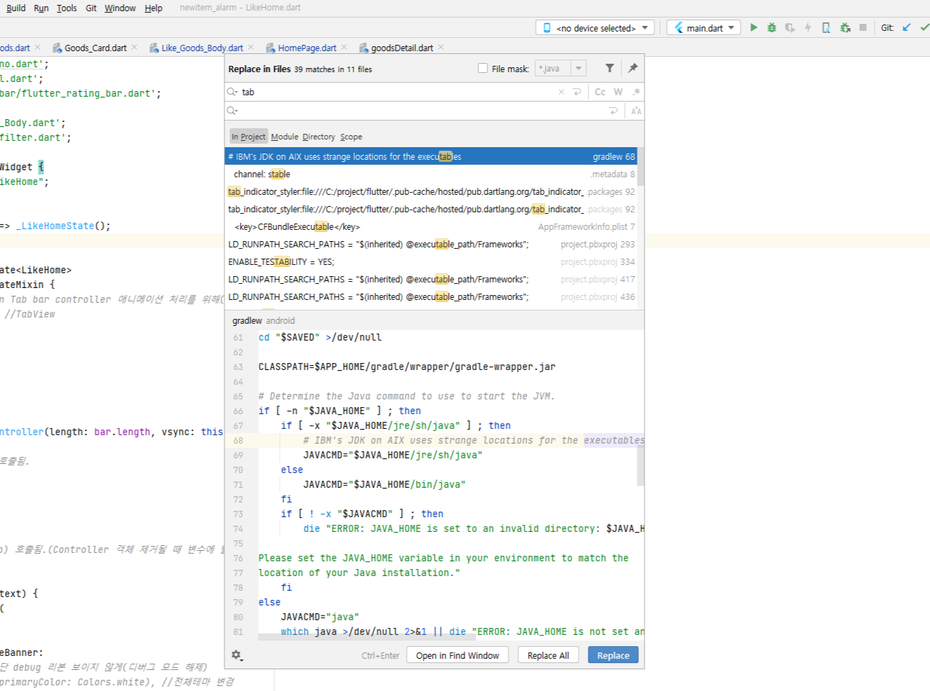Toggle Words (W) match option

618,92
